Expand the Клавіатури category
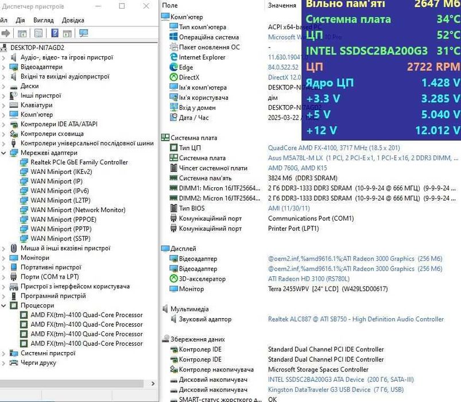 [3, 105]
